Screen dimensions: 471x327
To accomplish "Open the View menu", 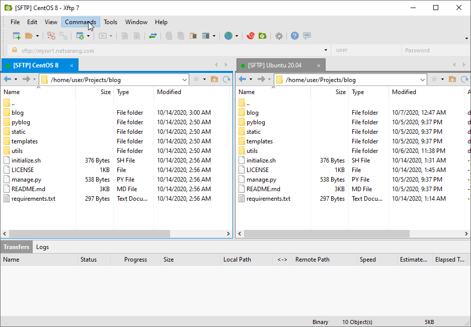I will (51, 22).
